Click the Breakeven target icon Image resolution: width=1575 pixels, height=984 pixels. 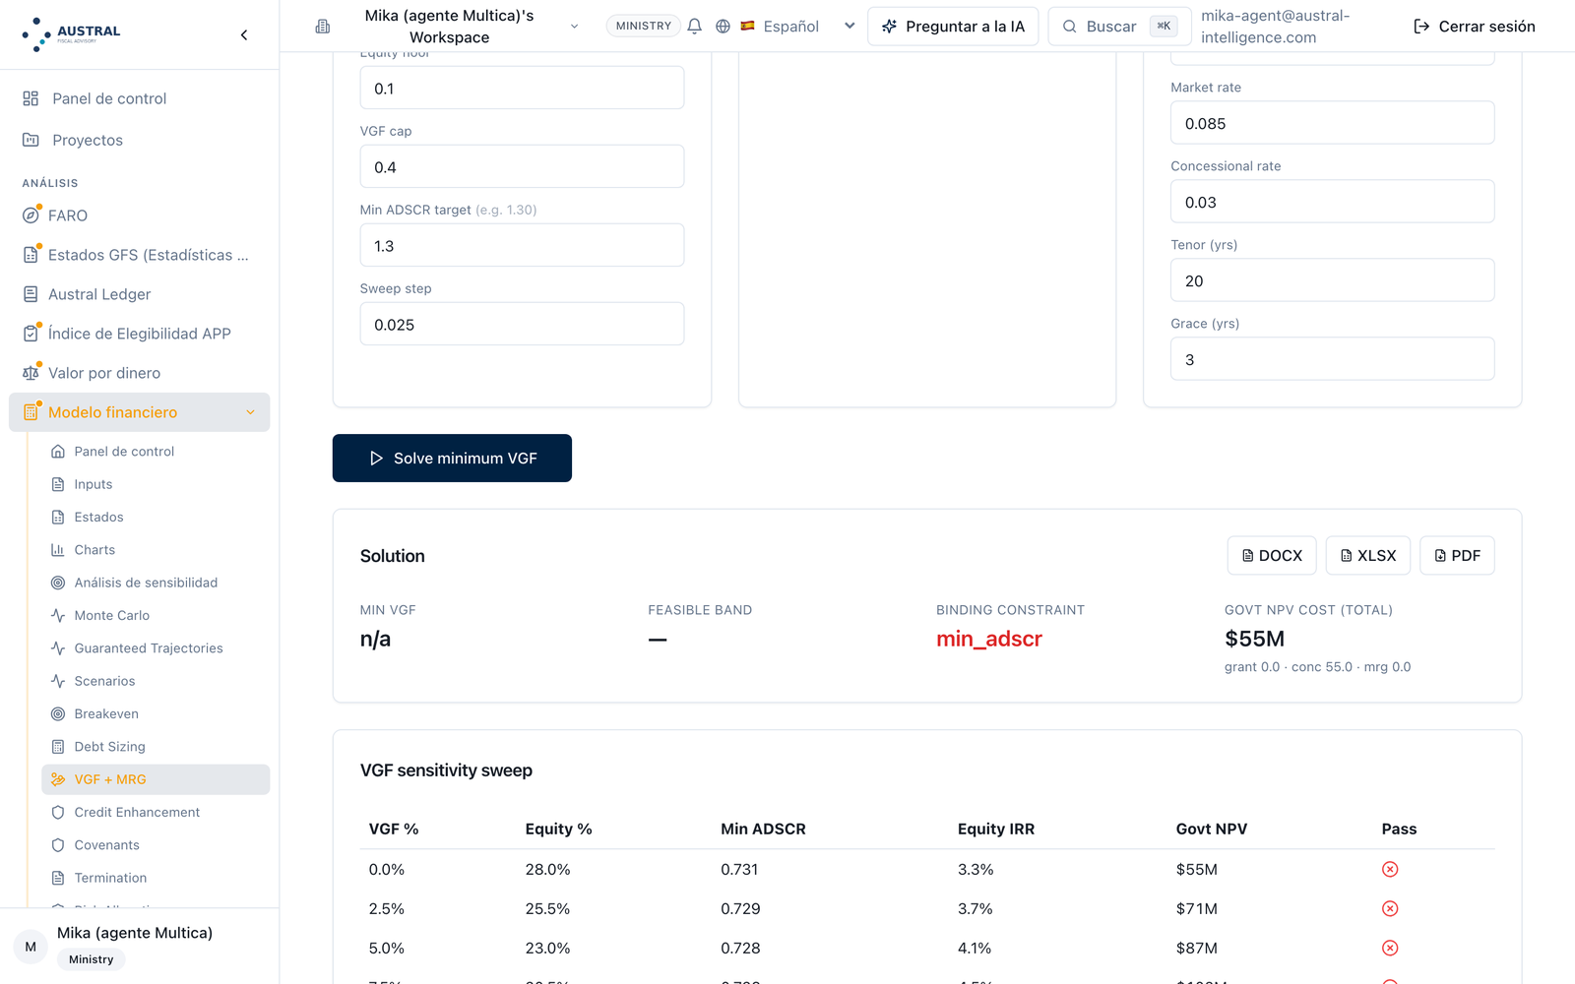click(x=58, y=713)
